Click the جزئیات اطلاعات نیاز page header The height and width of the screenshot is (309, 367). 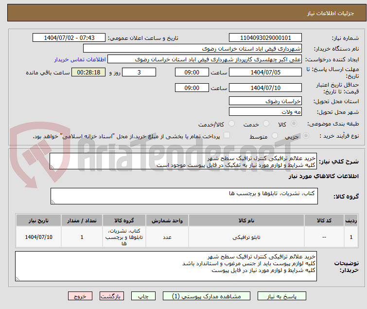point(331,13)
